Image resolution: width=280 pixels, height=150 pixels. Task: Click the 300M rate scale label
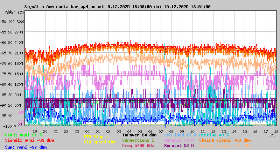tap(21, 21)
